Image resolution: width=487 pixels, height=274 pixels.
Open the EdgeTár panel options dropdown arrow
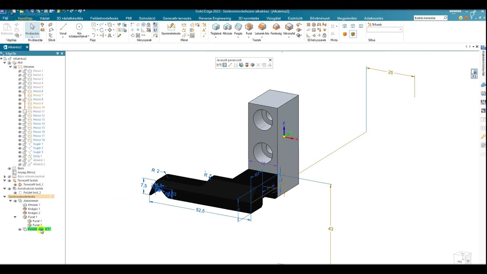point(58,53)
